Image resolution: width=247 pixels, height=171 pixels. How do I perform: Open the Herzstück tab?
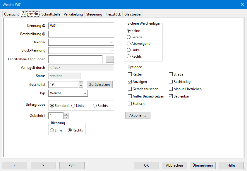113,14
